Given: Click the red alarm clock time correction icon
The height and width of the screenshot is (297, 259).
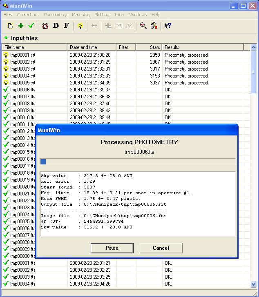Looking at the screenshot, I should click(45, 26).
